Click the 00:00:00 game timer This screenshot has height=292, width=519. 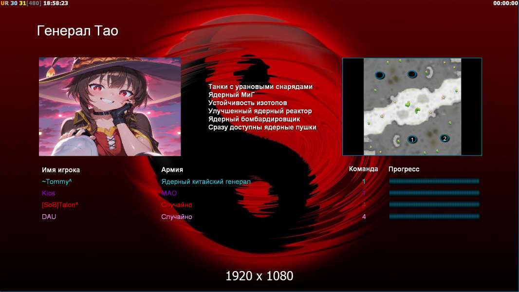tap(505, 3)
